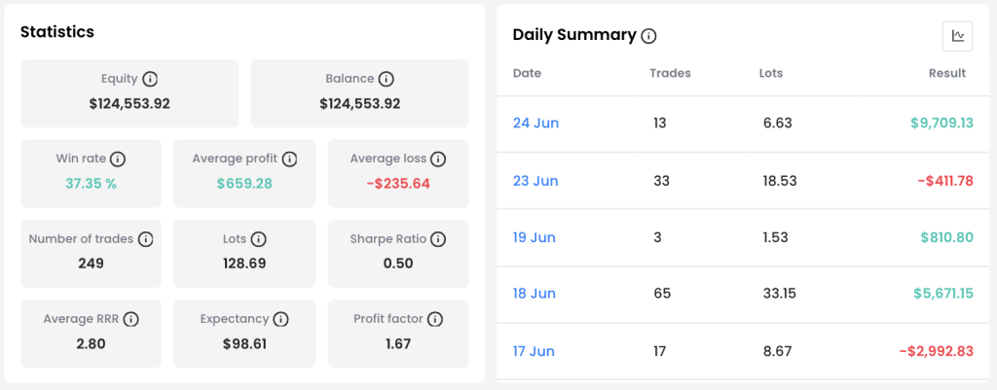Click info icon beside Average profit
Viewport: 997px width, 390px height.
coord(289,159)
